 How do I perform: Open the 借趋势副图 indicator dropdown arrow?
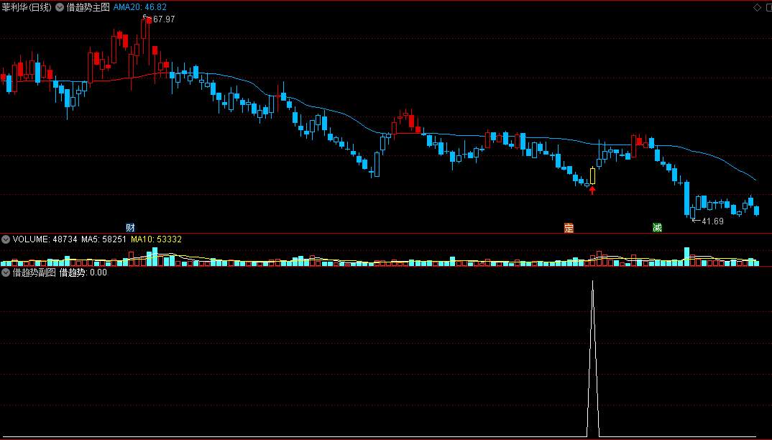(6, 272)
